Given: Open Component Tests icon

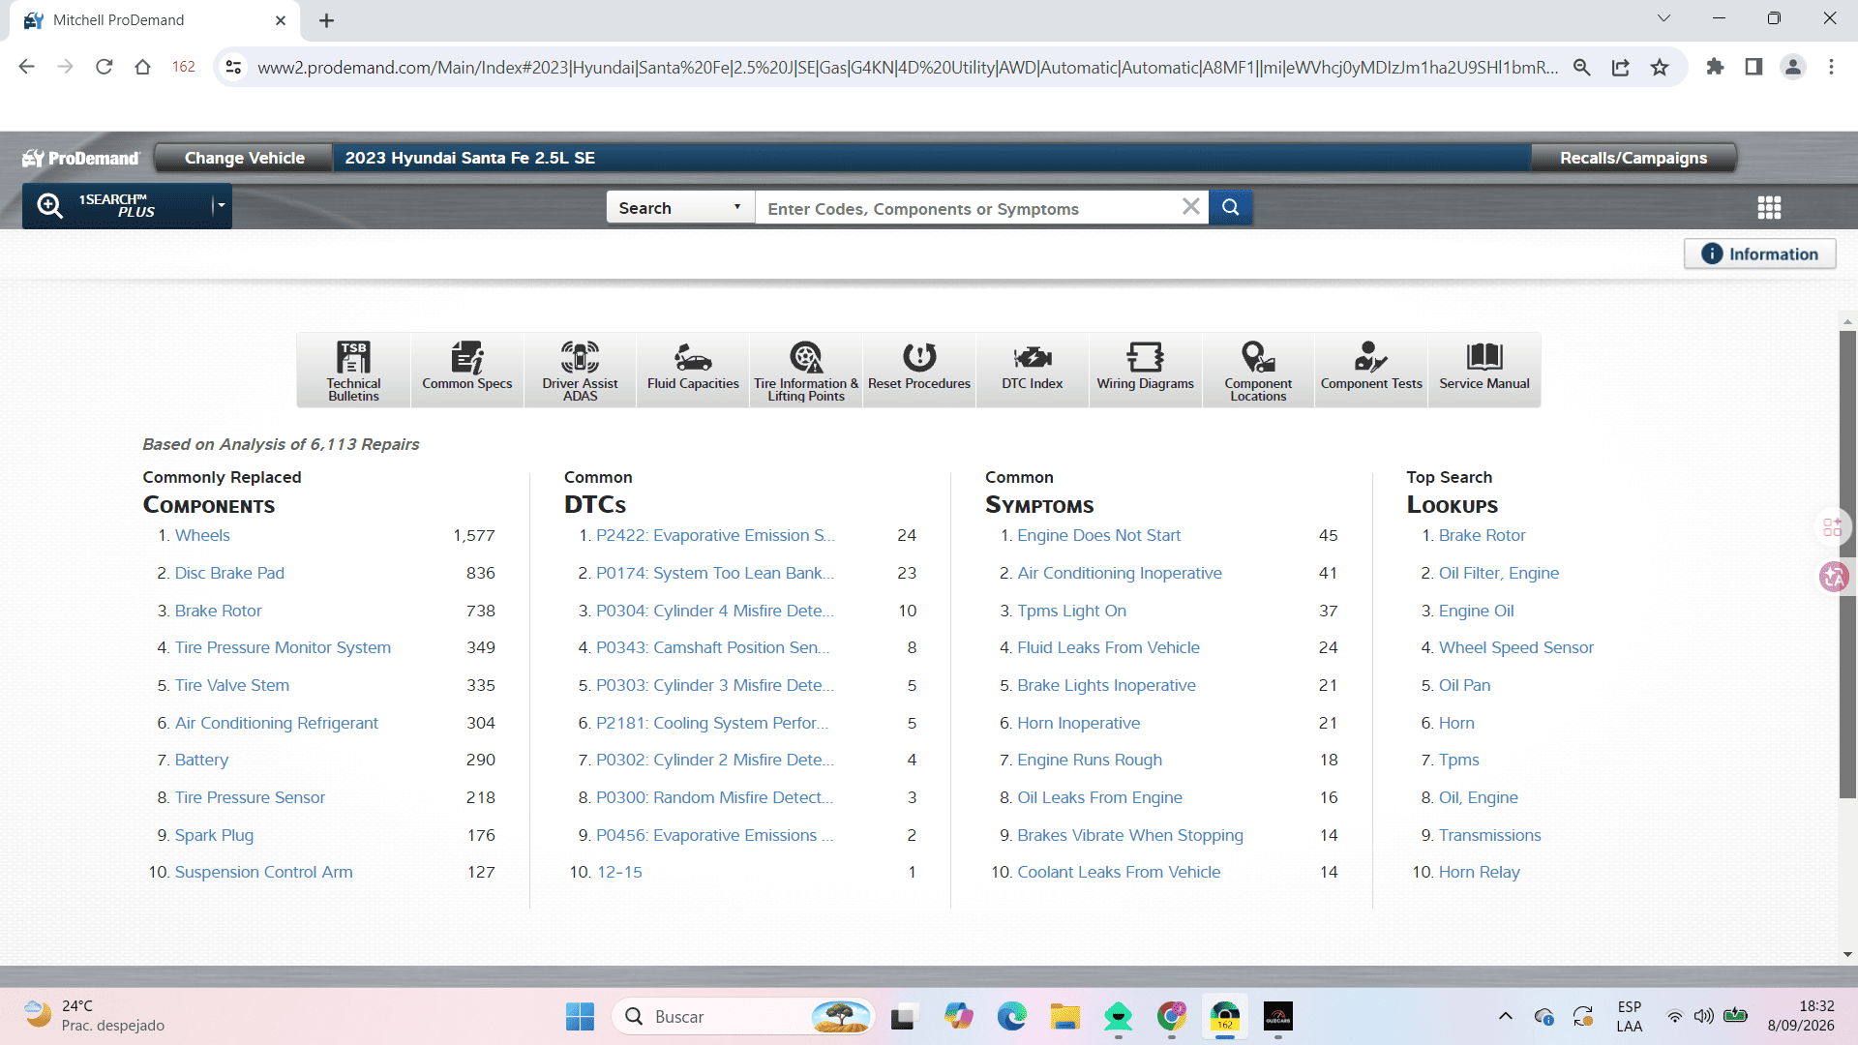Looking at the screenshot, I should (x=1371, y=370).
